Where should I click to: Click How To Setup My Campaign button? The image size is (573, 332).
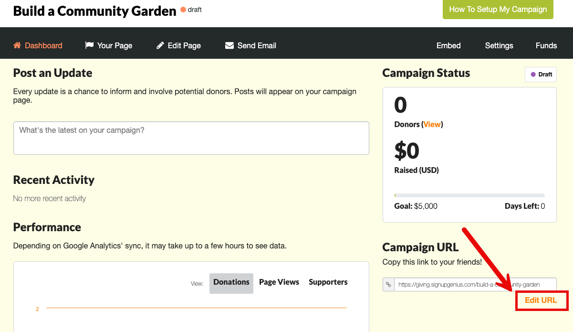pyautogui.click(x=498, y=10)
